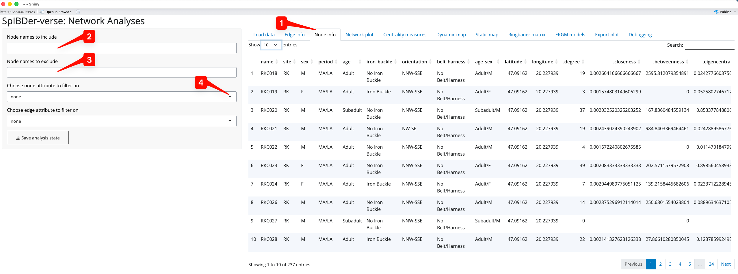This screenshot has width=738, height=274.
Task: Select current page 1 button
Action: [x=650, y=264]
